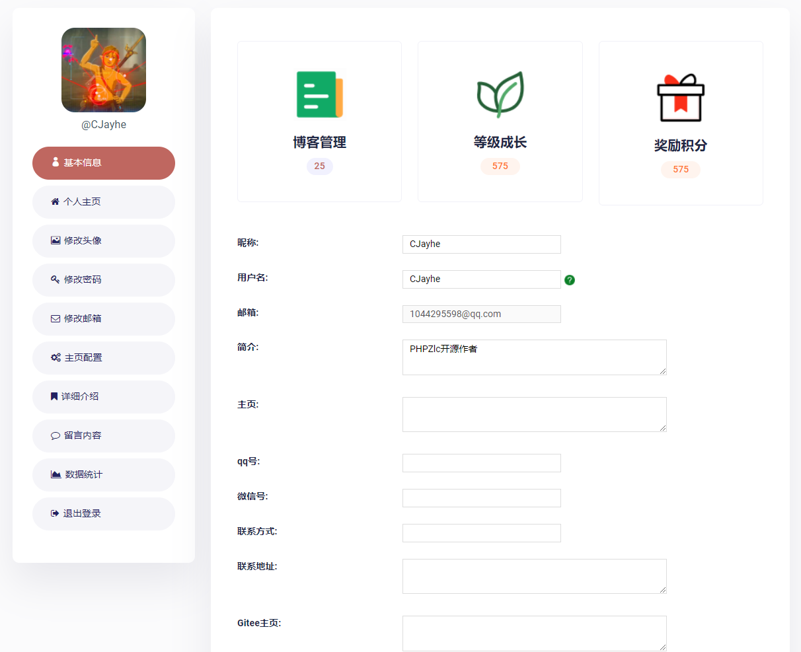Viewport: 801px width, 652px height.
Task: Click the CJayhe profile avatar image
Action: tap(104, 70)
